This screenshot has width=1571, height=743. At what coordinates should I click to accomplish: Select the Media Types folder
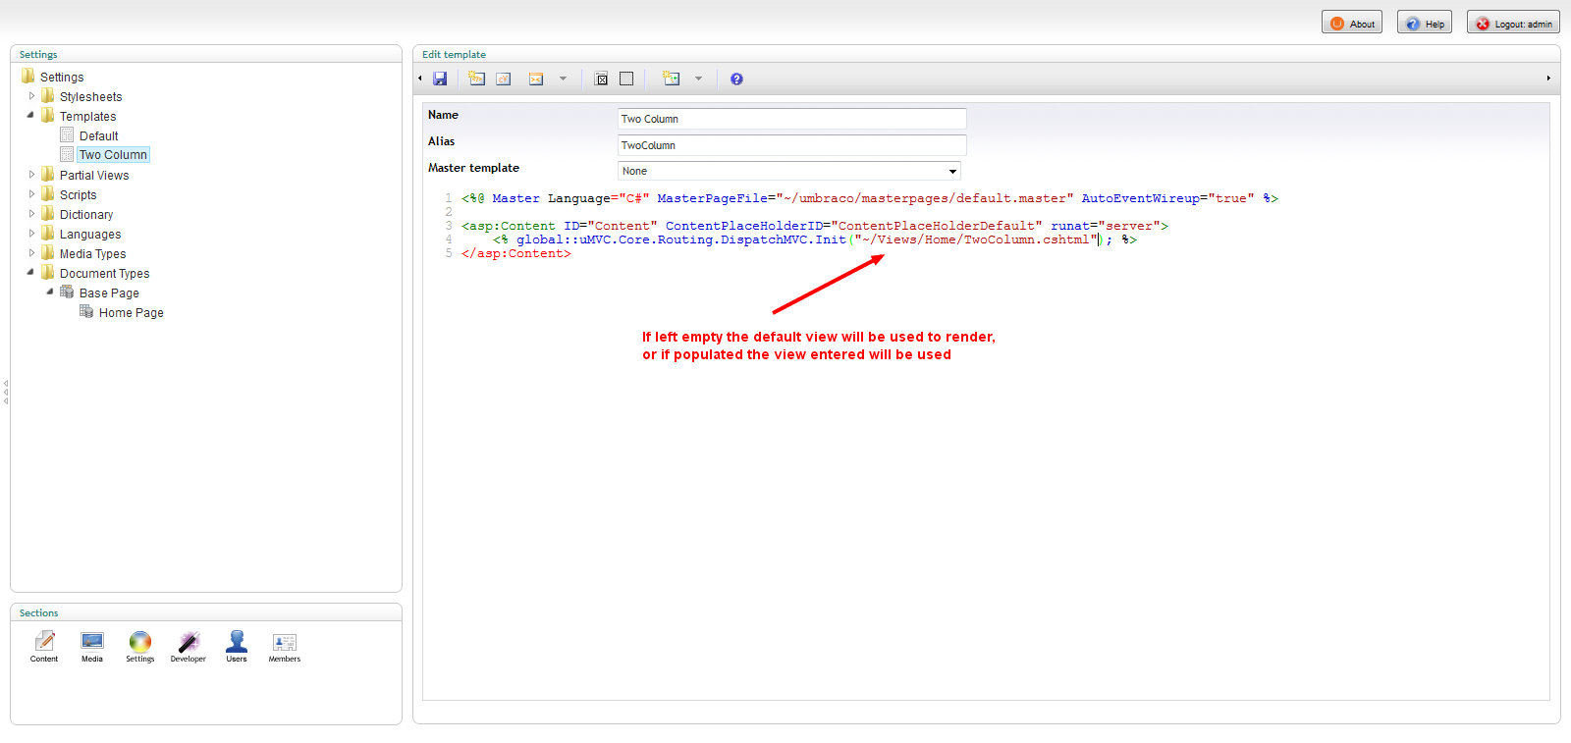point(92,253)
